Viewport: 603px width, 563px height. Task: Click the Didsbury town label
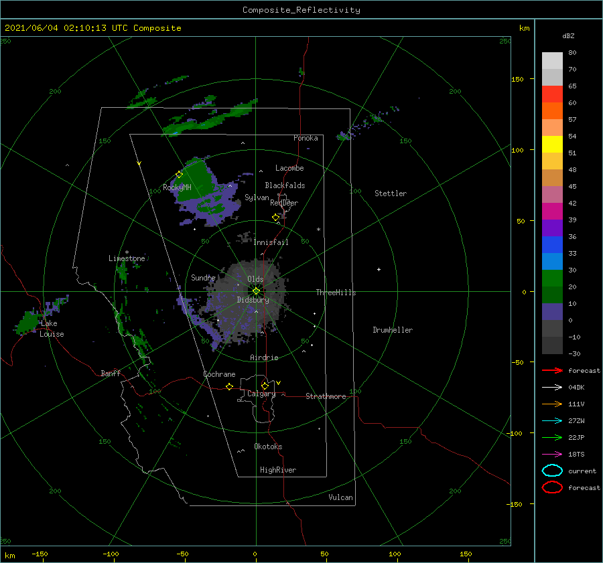[x=253, y=300]
